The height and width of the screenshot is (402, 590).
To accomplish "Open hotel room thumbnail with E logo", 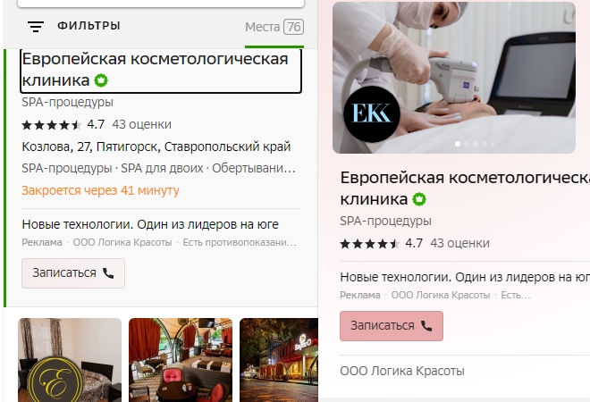I will point(70,360).
